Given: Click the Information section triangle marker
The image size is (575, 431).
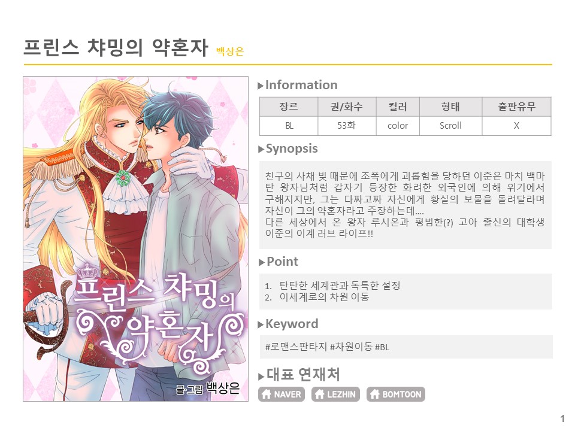Looking at the screenshot, I should 261,86.
